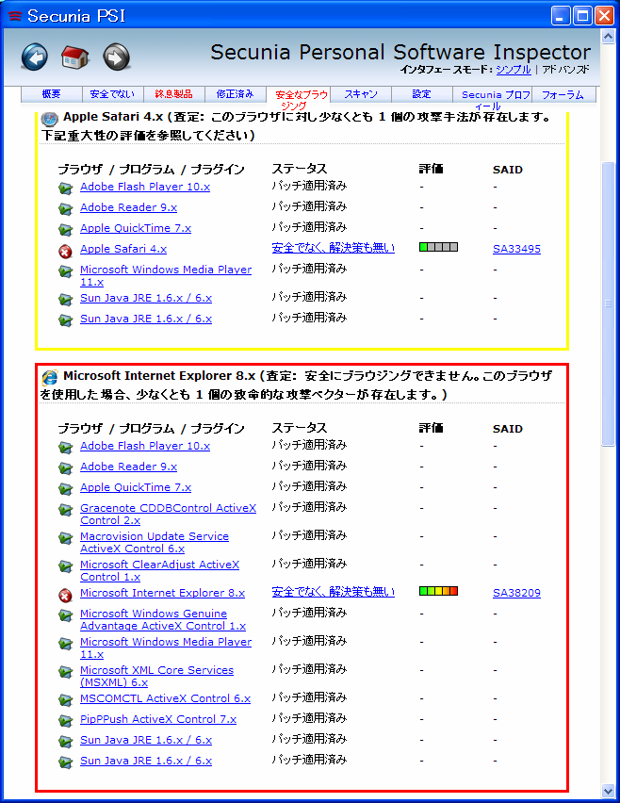This screenshot has width=620, height=803.
Task: Click the アドバンスド interface mode text
Action: point(565,70)
